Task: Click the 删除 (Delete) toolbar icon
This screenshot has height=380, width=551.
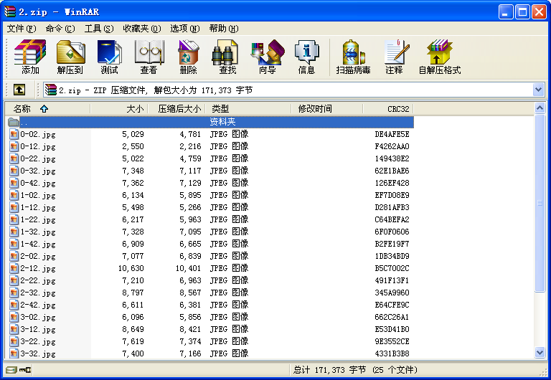Action: point(188,57)
